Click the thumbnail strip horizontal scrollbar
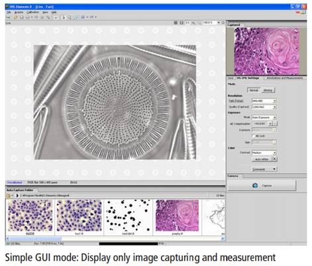 (115, 239)
